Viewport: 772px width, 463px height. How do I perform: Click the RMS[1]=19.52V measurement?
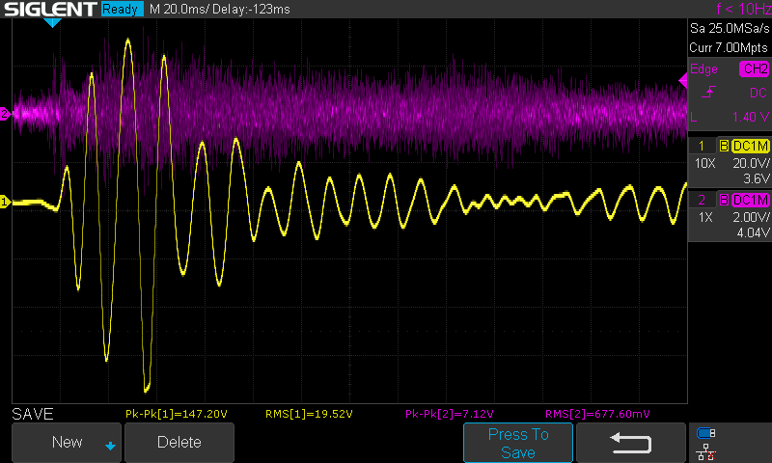point(309,415)
